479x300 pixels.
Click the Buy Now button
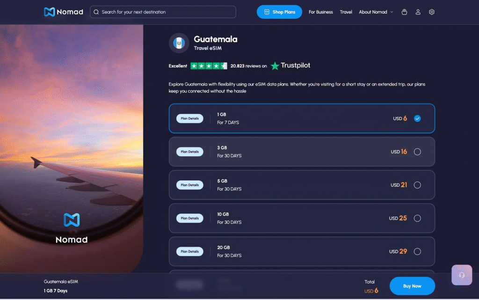point(412,286)
